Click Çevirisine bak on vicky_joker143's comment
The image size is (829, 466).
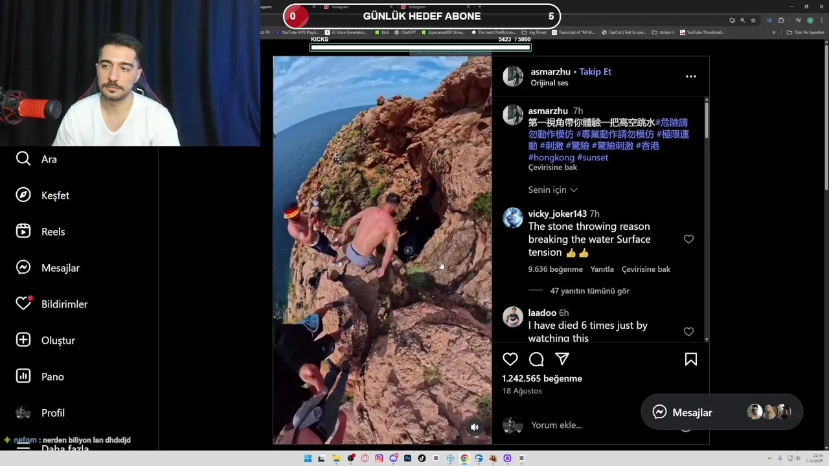(x=646, y=269)
